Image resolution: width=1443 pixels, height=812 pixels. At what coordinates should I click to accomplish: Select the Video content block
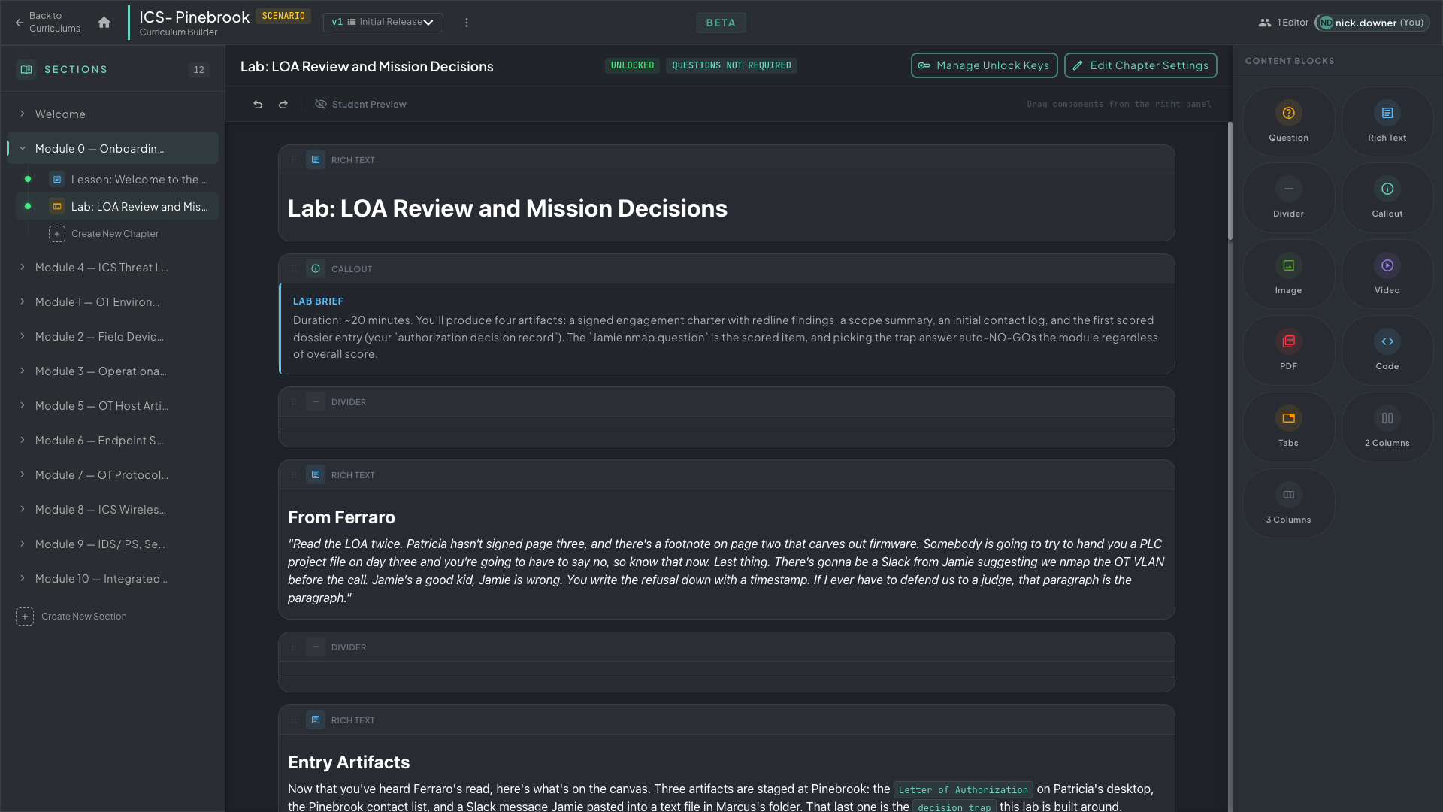point(1387,274)
